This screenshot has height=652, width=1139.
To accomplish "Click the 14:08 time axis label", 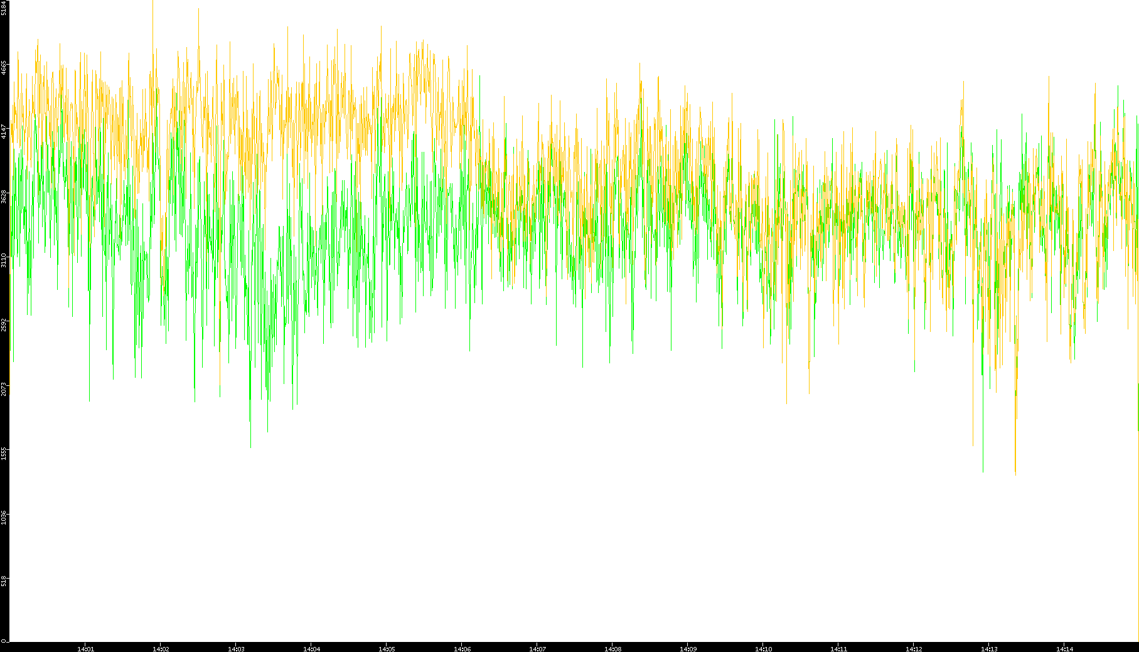I will click(x=612, y=649).
